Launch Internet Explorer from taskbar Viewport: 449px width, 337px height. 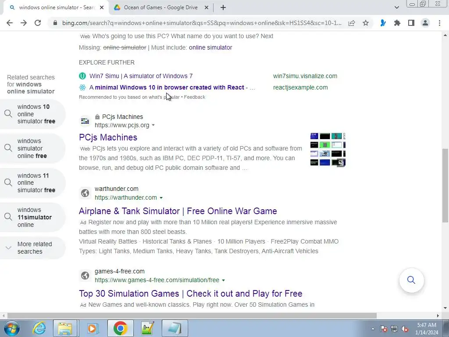pyautogui.click(x=39, y=328)
